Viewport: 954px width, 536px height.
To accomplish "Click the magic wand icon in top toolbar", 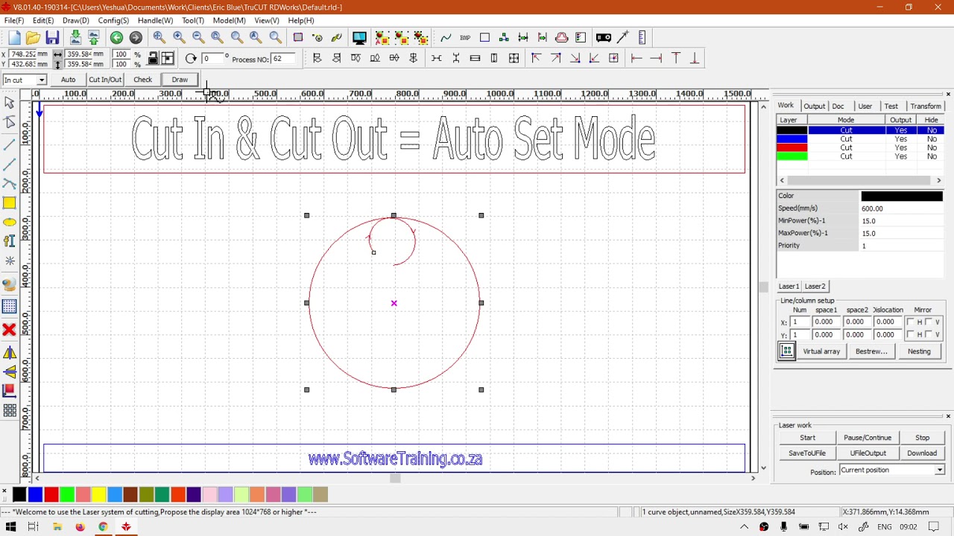I will coord(623,38).
